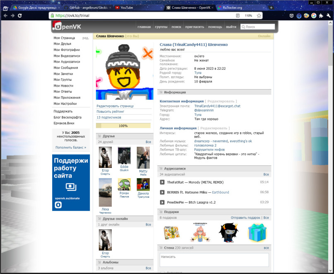Play the TheFatRat Monody track
Image resolution: width=334 pixels, height=274 pixels.
162,182
